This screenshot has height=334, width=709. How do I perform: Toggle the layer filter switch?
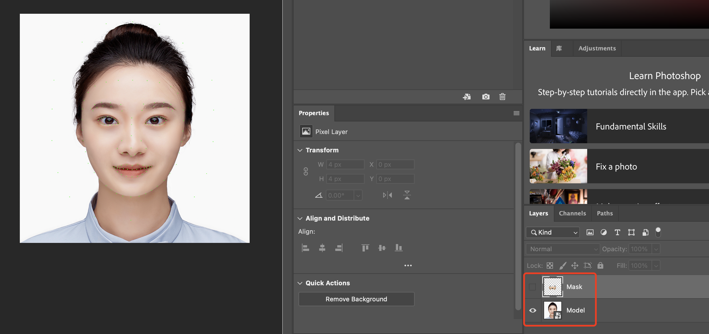pos(658,232)
